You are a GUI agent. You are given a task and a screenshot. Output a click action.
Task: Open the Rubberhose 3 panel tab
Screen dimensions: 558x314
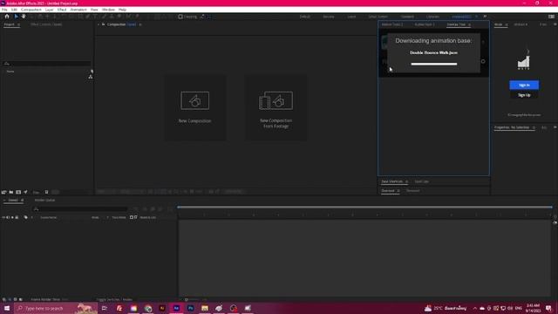pos(425,24)
